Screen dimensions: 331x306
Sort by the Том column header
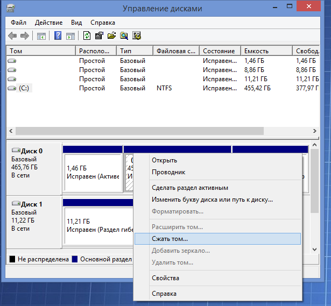[x=41, y=51]
